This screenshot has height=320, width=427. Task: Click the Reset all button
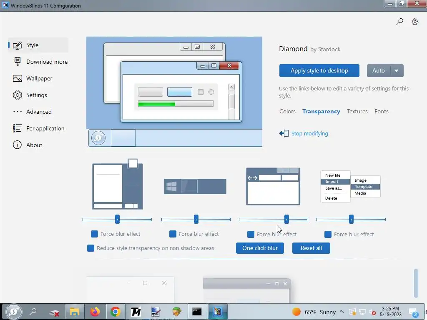tap(311, 248)
